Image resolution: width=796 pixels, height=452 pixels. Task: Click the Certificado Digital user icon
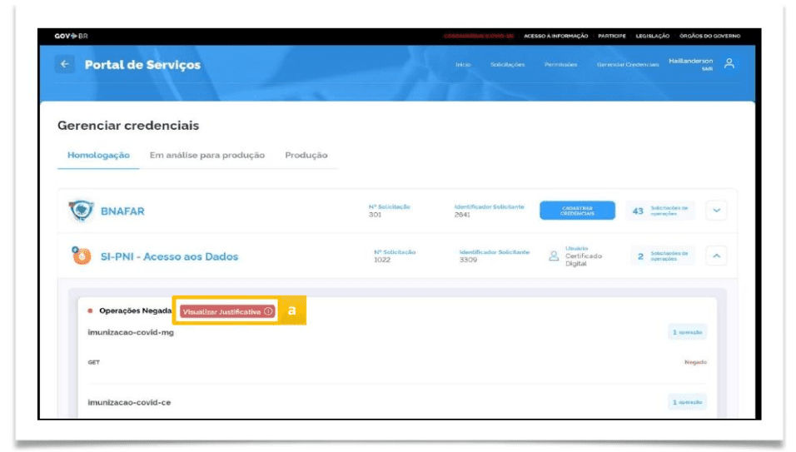pyautogui.click(x=554, y=256)
